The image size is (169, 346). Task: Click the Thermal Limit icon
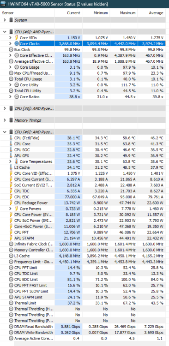[x=11, y=303]
